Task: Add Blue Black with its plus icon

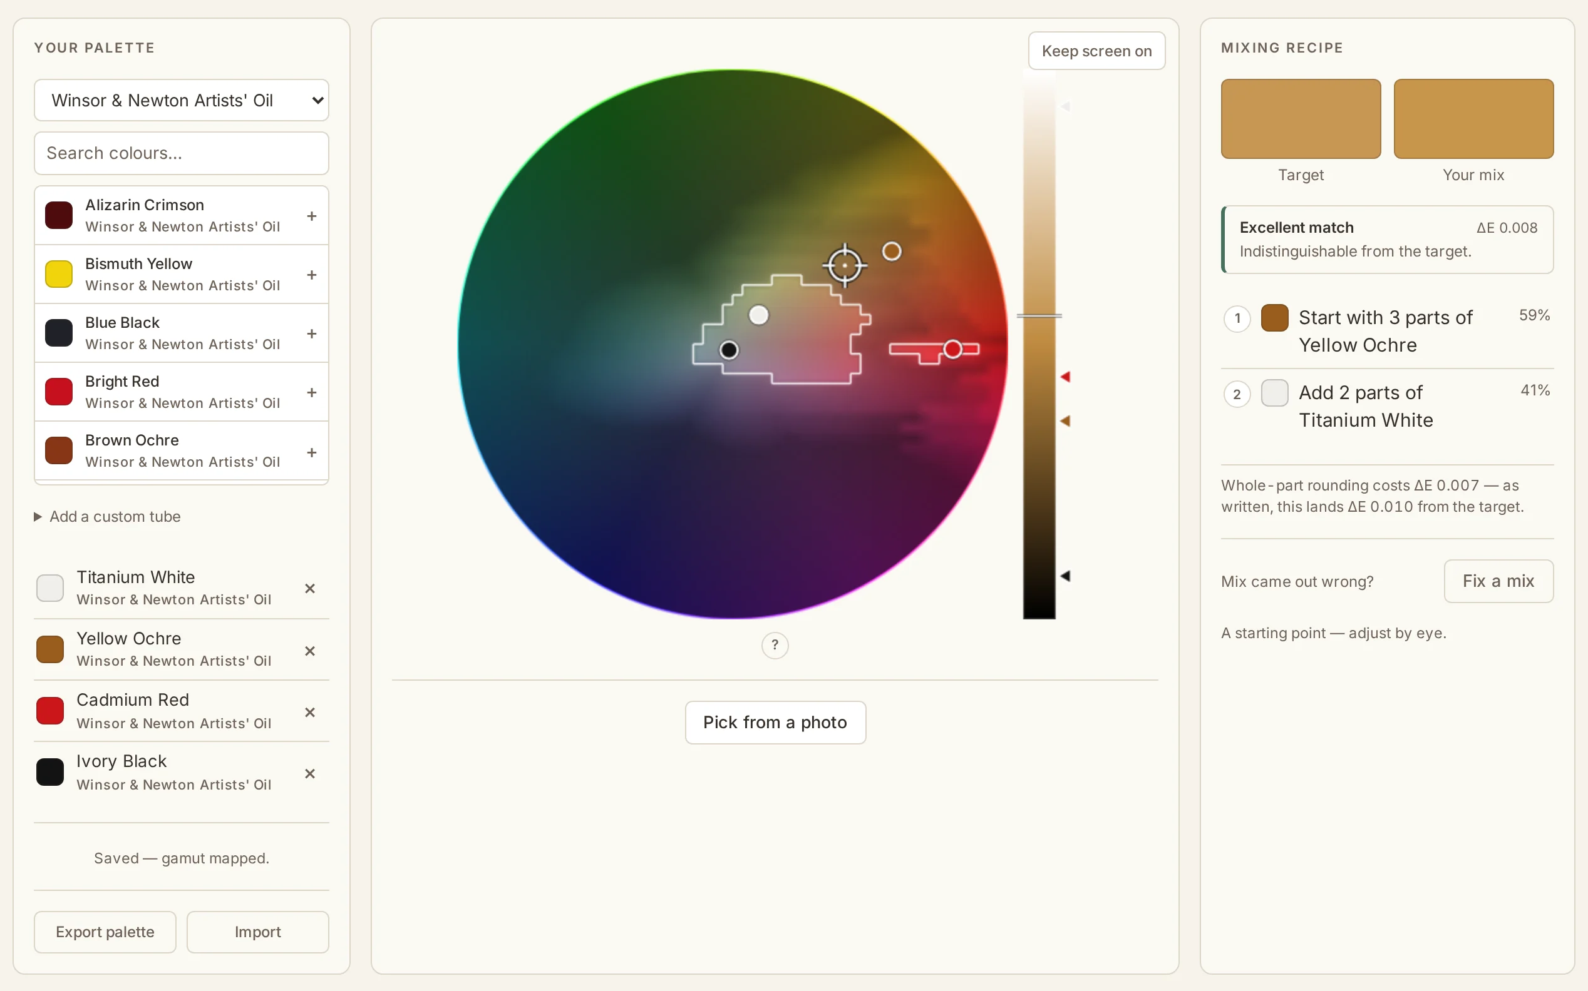Action: (312, 333)
